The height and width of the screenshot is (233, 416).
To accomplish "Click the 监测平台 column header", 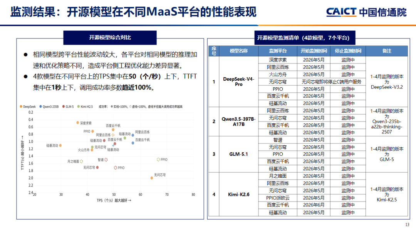I will click(278, 51).
